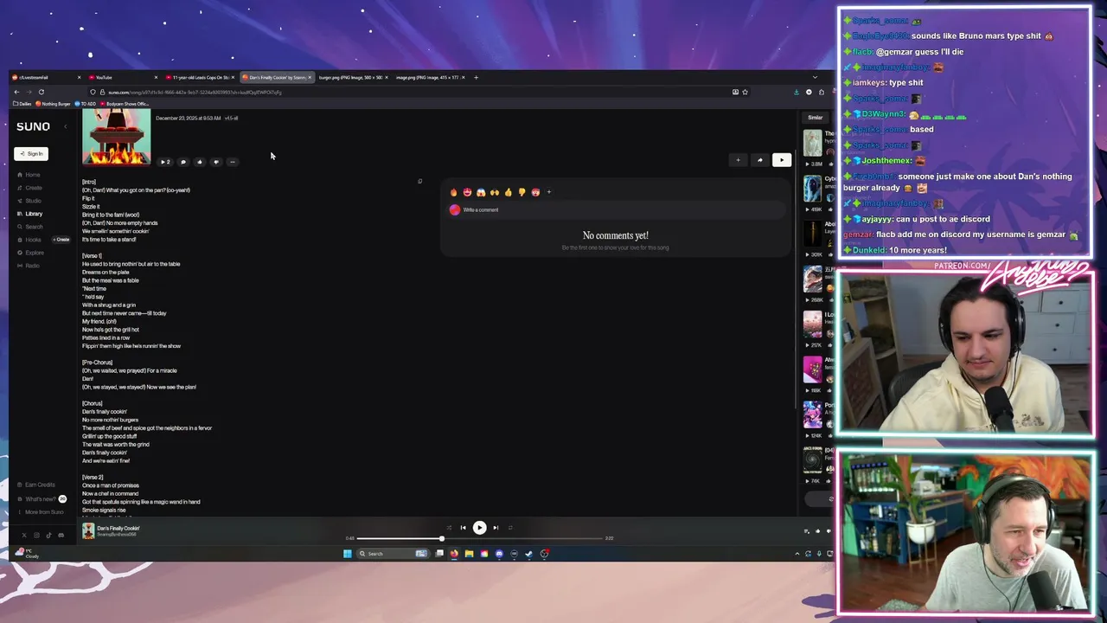Click the comment bubble icon under song info
This screenshot has height=623, width=1107.
click(x=182, y=162)
